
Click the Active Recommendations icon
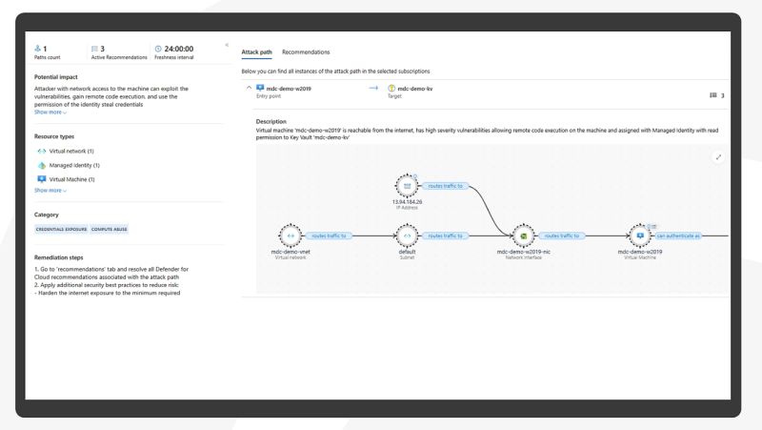[94, 49]
